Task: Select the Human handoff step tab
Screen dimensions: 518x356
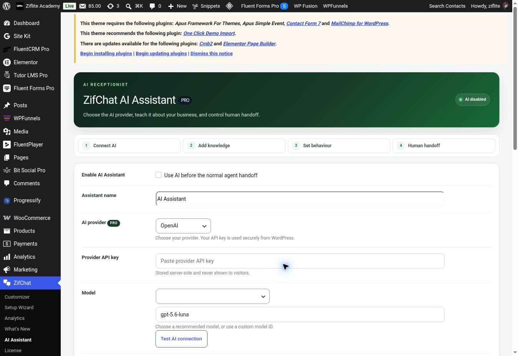Action: 444,146
